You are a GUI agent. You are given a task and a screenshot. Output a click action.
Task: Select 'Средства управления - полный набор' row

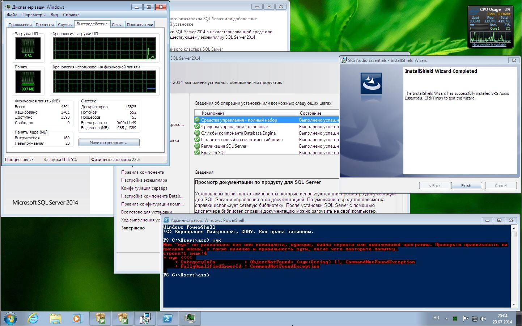coord(267,120)
